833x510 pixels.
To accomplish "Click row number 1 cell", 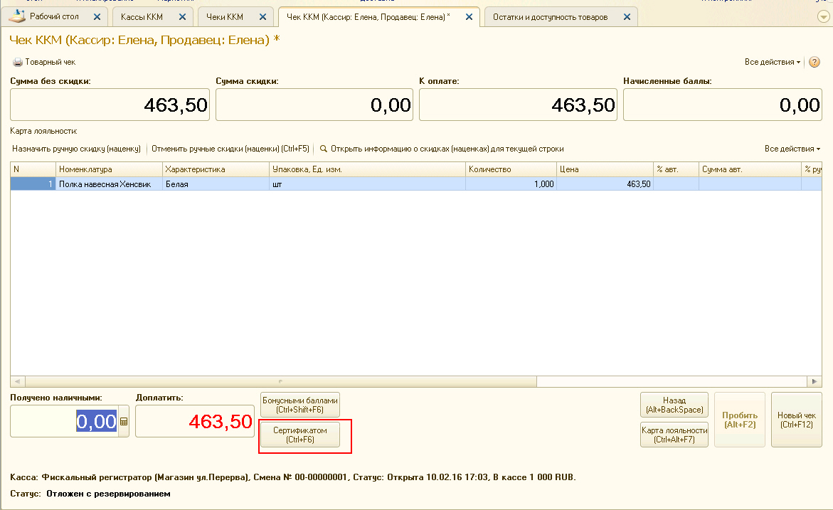I will (33, 184).
